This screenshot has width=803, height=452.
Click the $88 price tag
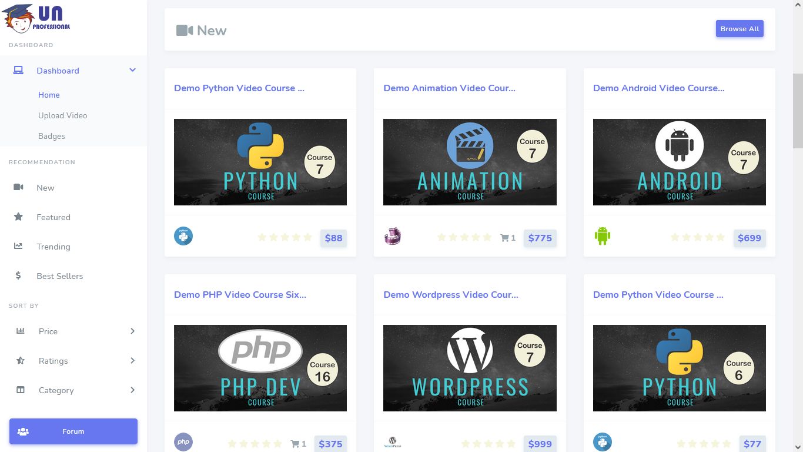(x=333, y=238)
